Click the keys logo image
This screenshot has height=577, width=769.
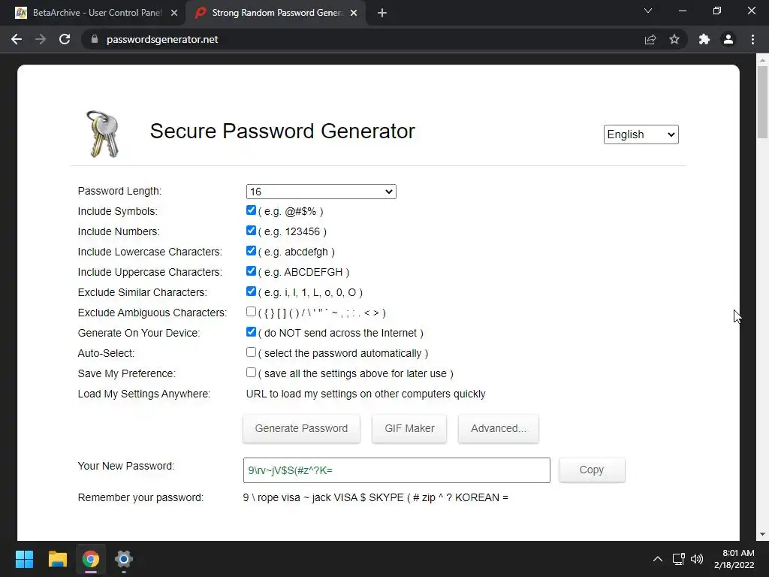coord(103,134)
